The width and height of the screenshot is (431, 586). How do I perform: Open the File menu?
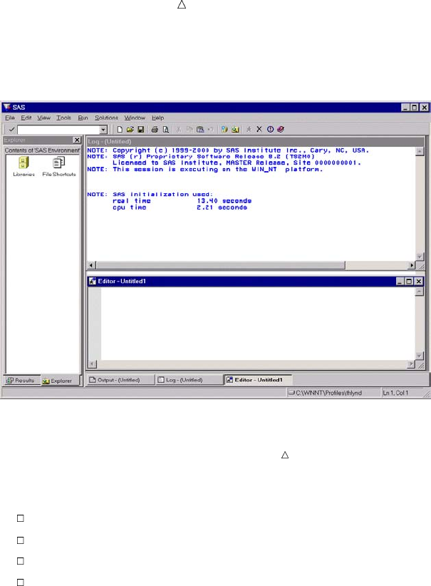(10, 118)
